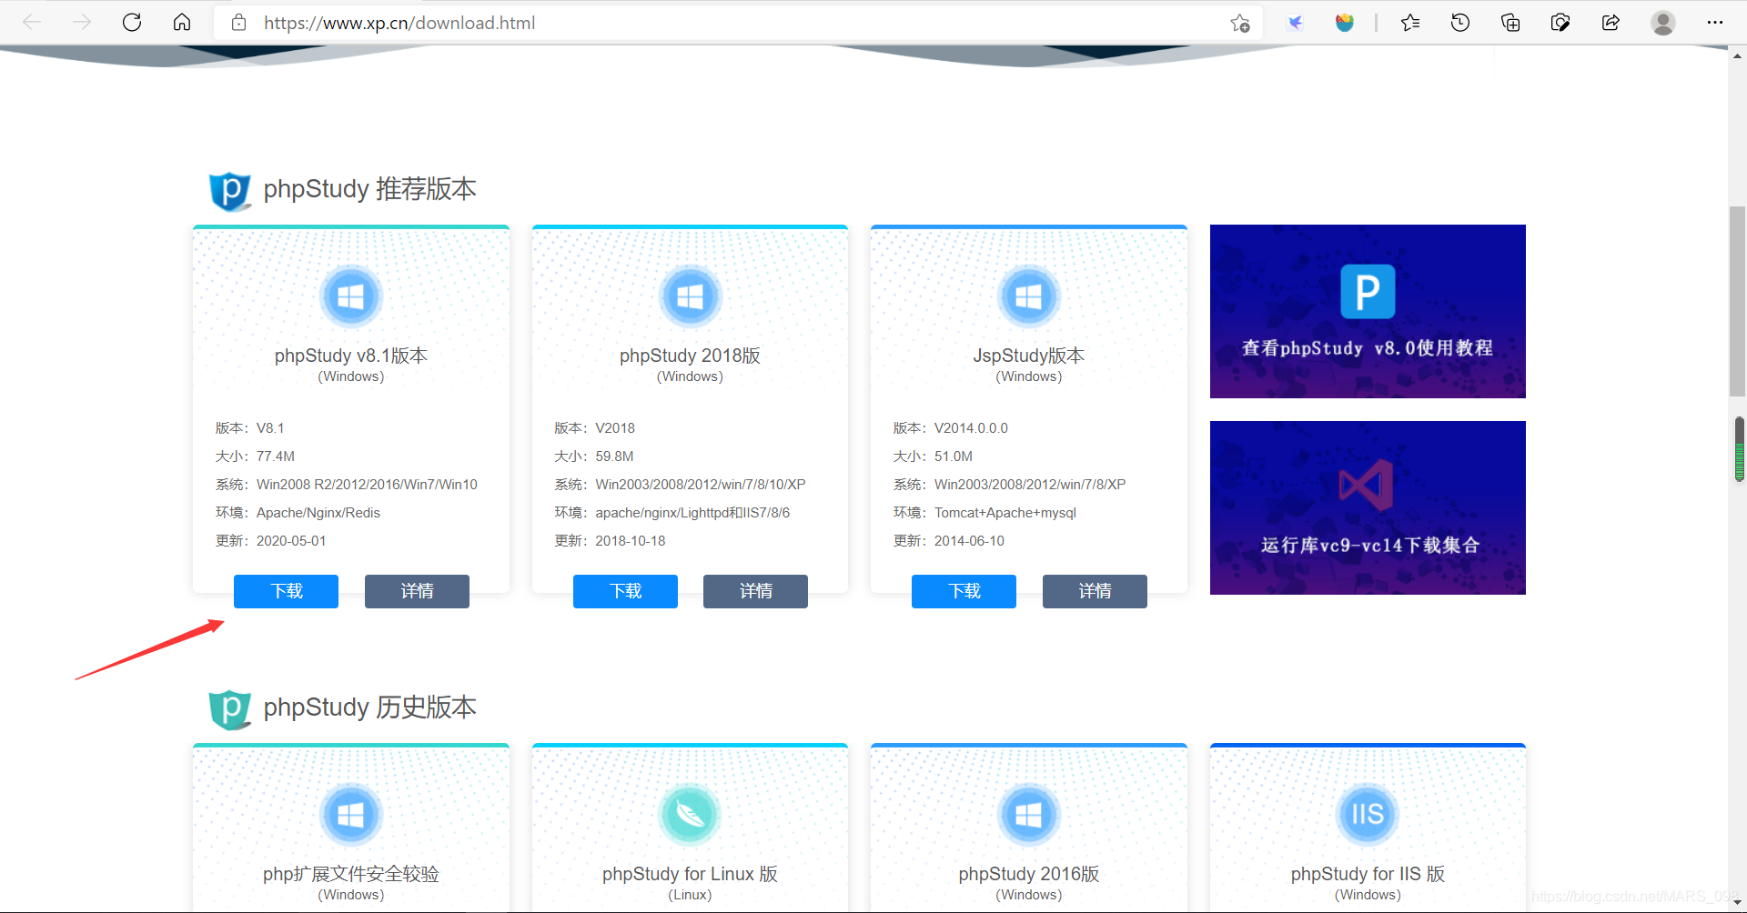The height and width of the screenshot is (913, 1747).
Task: Download phpStudy 2018 with the 下载 button
Action: [x=625, y=591]
